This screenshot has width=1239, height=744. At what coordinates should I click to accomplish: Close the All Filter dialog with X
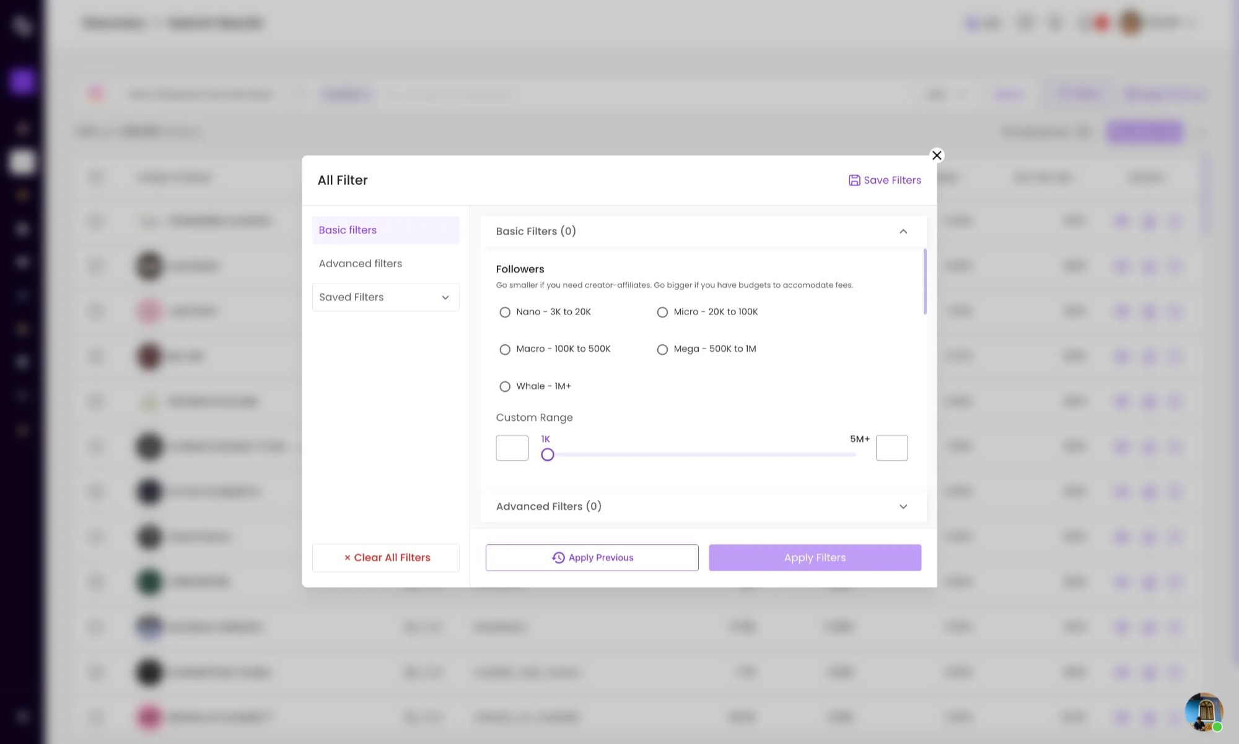(x=937, y=155)
